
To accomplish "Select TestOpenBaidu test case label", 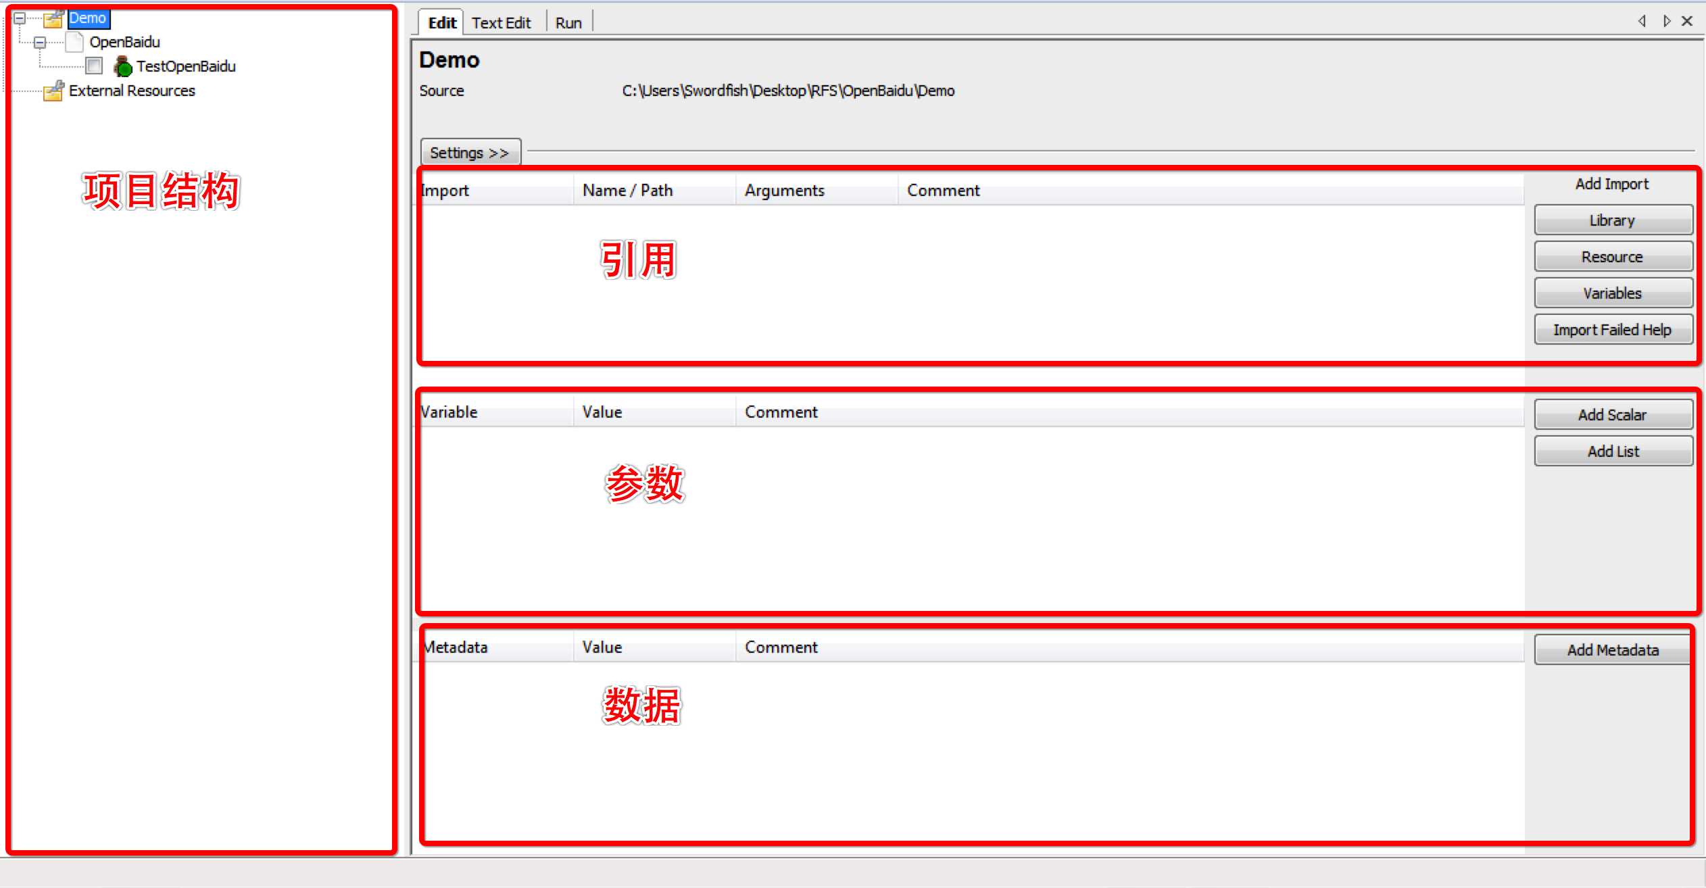I will pyautogui.click(x=186, y=66).
